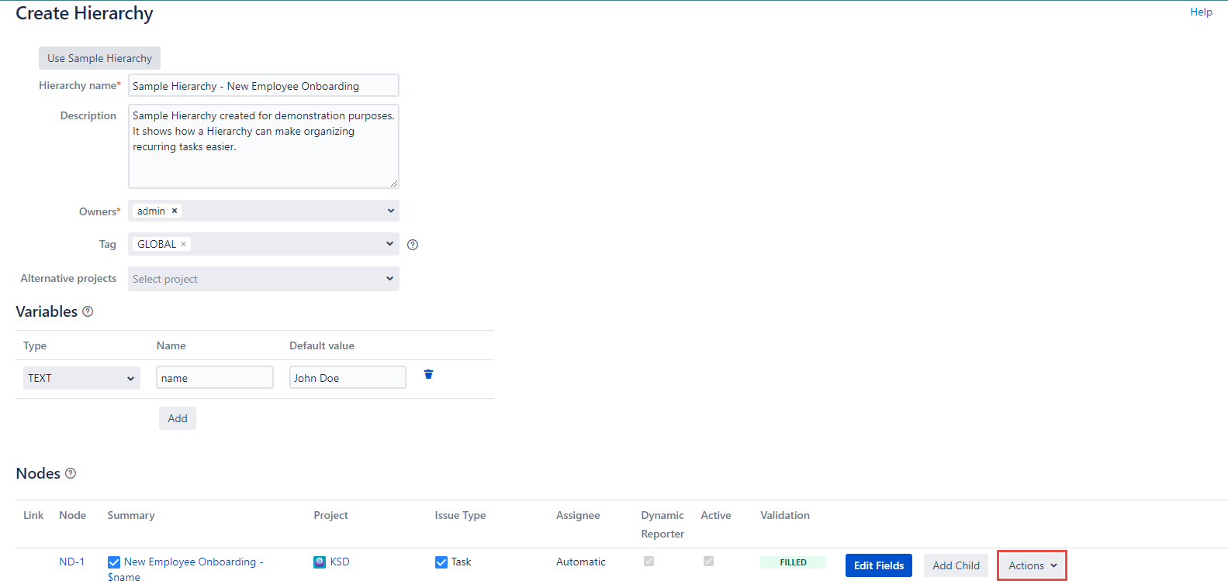This screenshot has width=1228, height=584.
Task: Expand the Alternative projects dropdown
Action: [263, 279]
